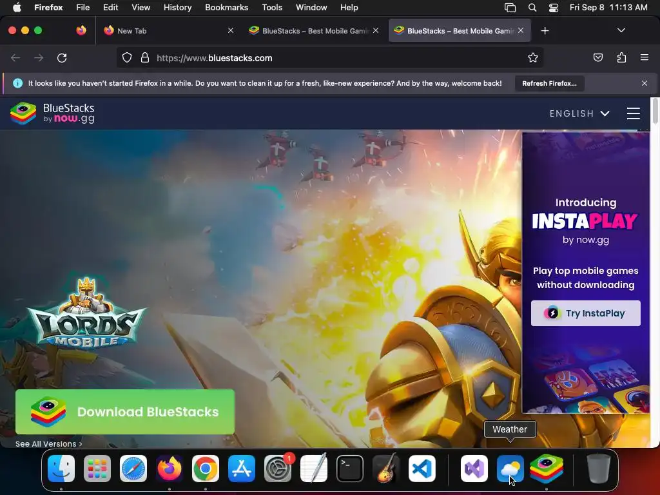Expand See All Versions
This screenshot has height=495, width=660.
coord(49,443)
